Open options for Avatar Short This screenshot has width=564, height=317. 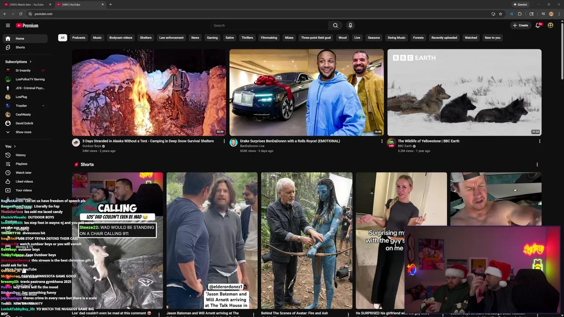[348, 314]
